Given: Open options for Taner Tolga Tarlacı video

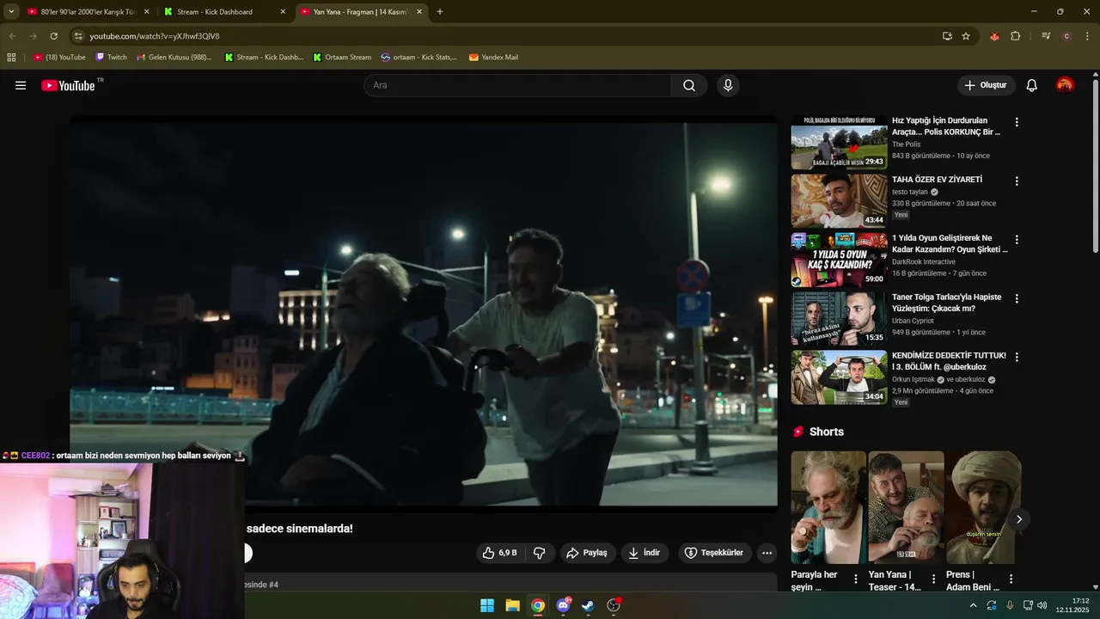Looking at the screenshot, I should point(1017,298).
